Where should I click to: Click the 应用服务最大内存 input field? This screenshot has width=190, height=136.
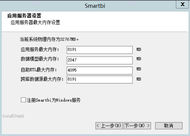[x=99, y=50]
